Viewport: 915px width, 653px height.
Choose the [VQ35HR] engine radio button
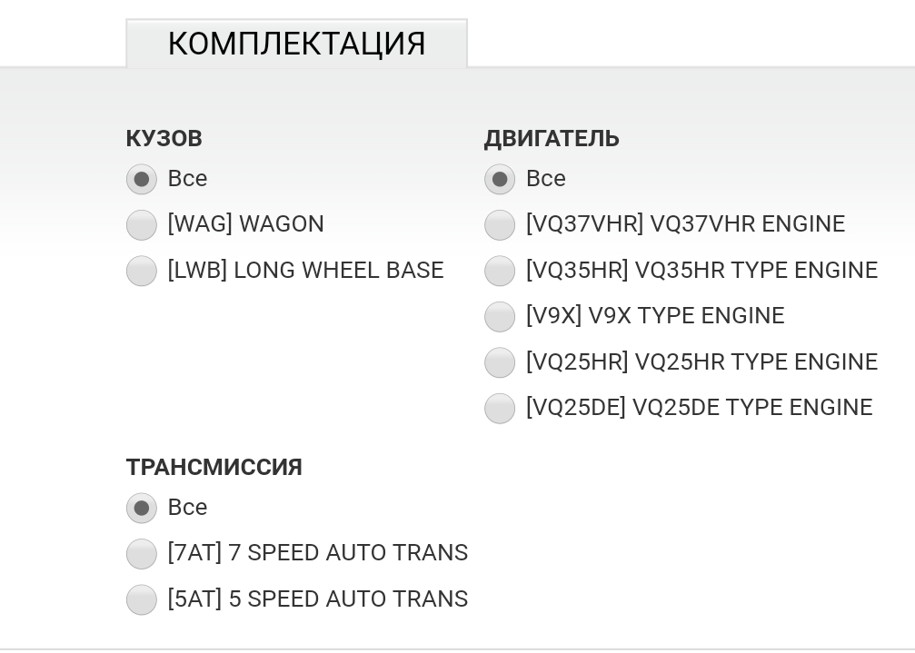click(x=500, y=271)
